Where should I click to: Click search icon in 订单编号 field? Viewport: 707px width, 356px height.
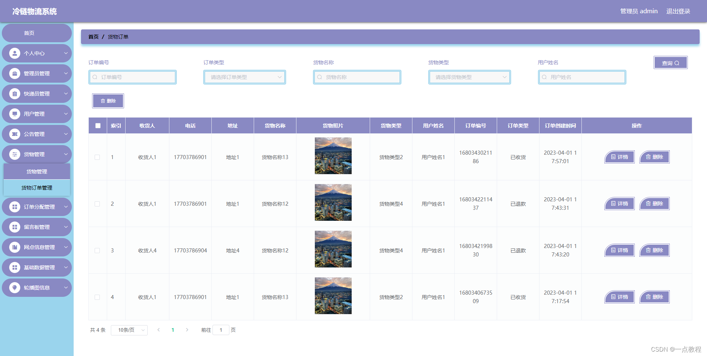point(95,77)
